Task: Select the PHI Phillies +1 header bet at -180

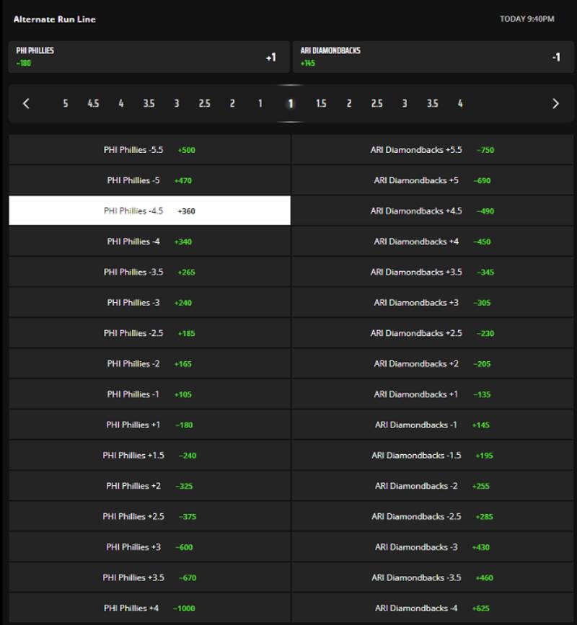Action: (149, 57)
